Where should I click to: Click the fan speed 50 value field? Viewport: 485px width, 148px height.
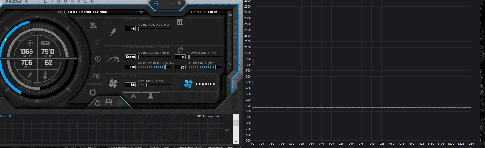130,85
